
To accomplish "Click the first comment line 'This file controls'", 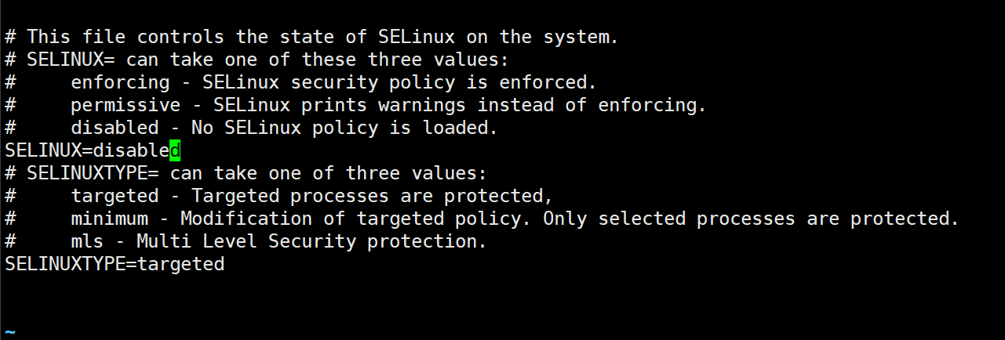I will (311, 37).
